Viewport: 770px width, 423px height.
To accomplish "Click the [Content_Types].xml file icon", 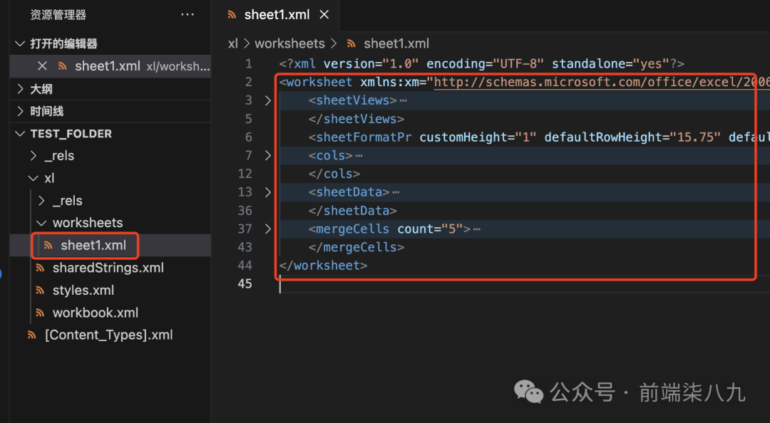I will click(32, 335).
